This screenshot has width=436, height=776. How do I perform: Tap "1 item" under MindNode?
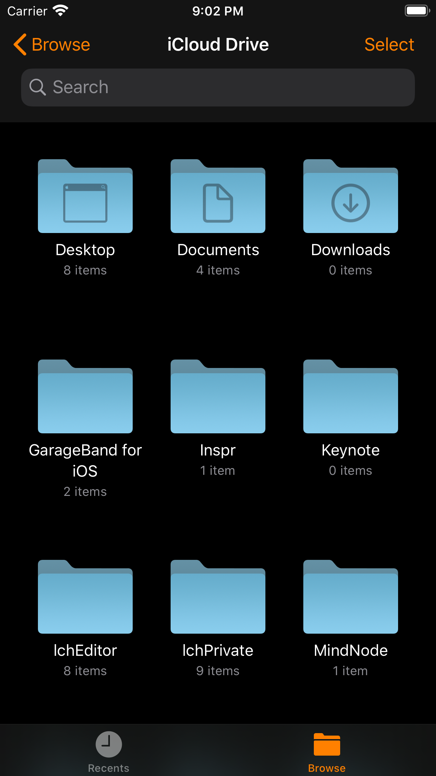[x=351, y=671]
